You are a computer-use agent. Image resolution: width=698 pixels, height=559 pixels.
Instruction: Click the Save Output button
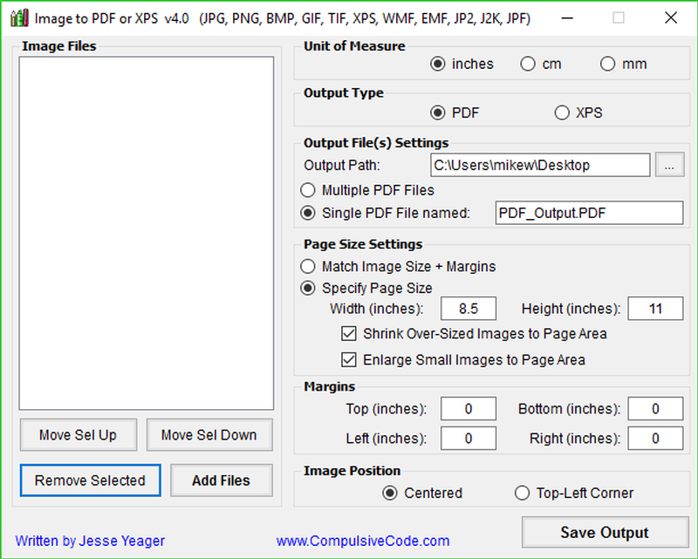tap(605, 532)
